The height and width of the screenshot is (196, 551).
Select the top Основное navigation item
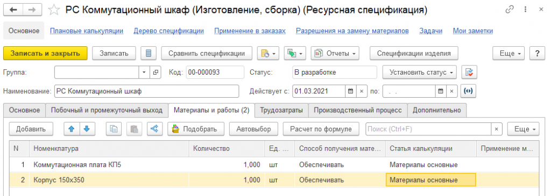(24, 31)
